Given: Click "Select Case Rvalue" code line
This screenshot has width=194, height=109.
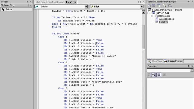Looking at the screenshot, I should point(66,34).
